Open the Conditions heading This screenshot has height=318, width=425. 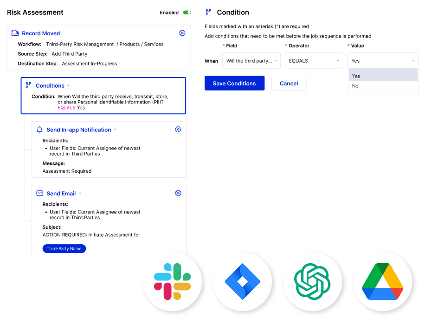click(x=50, y=86)
